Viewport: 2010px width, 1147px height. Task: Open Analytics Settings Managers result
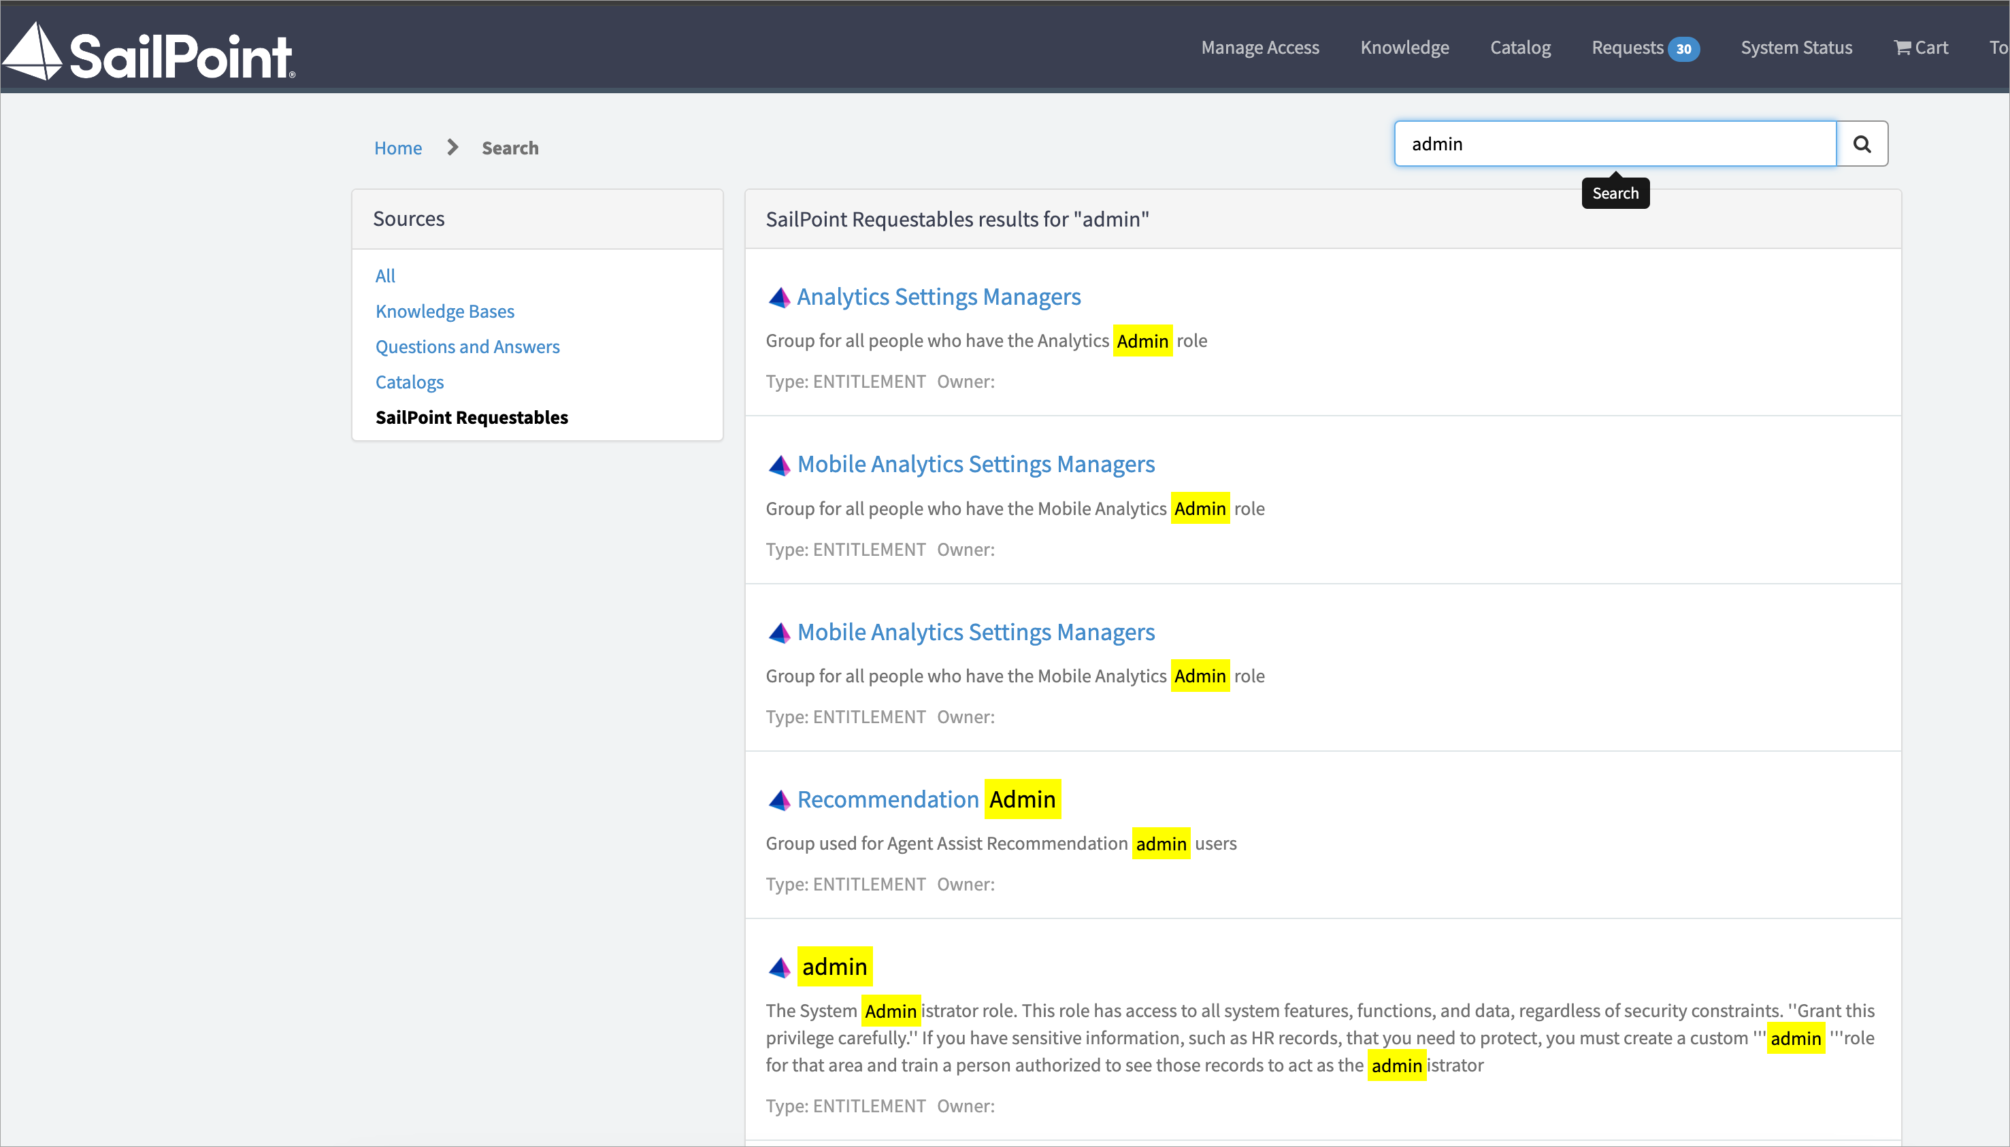[x=938, y=297]
